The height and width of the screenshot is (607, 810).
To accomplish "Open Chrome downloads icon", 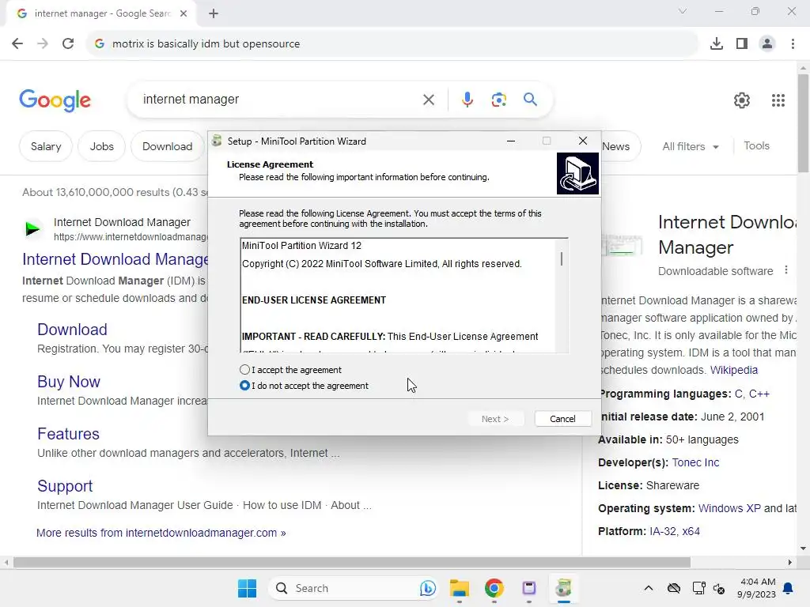I will coord(716,44).
